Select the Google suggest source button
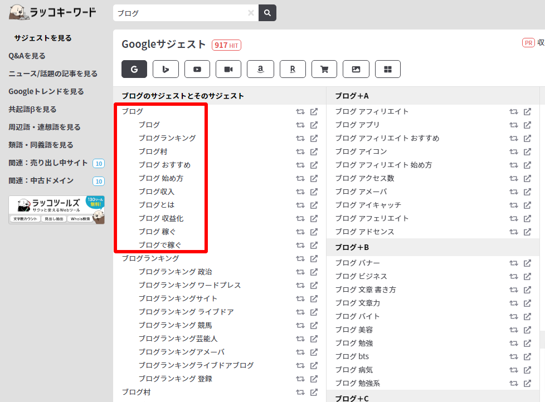Screen dimensions: 545x402 click(x=134, y=69)
